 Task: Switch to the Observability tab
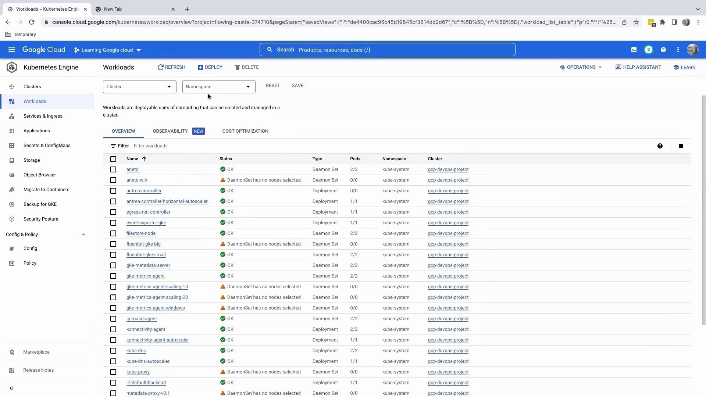click(170, 131)
